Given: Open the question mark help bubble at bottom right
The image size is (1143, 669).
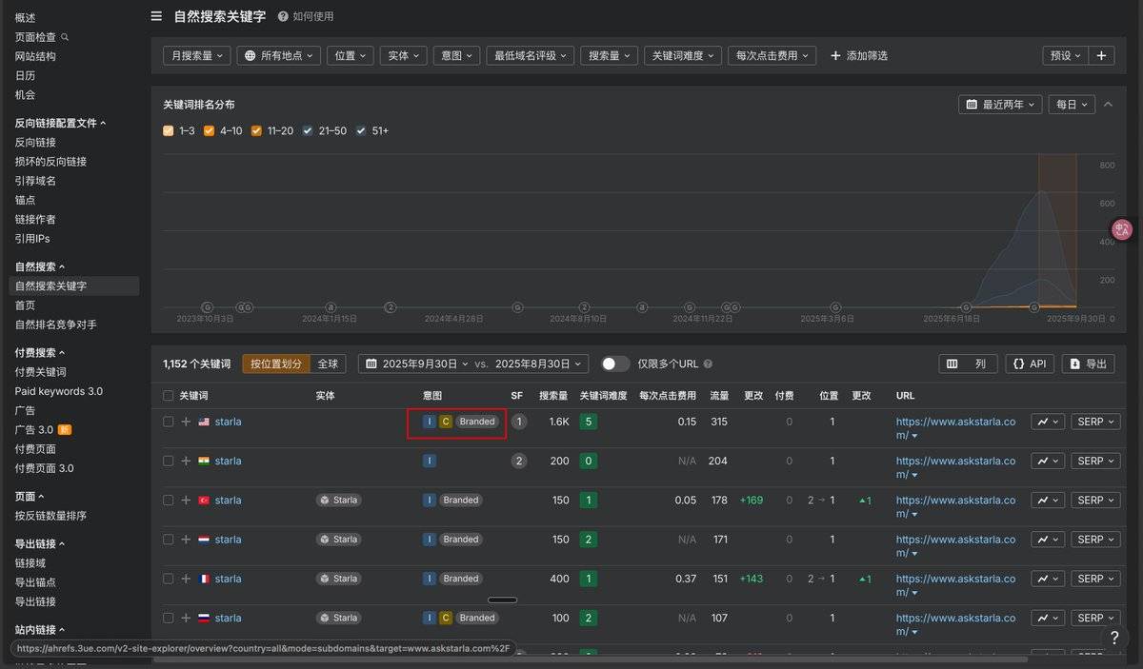Looking at the screenshot, I should [1114, 638].
